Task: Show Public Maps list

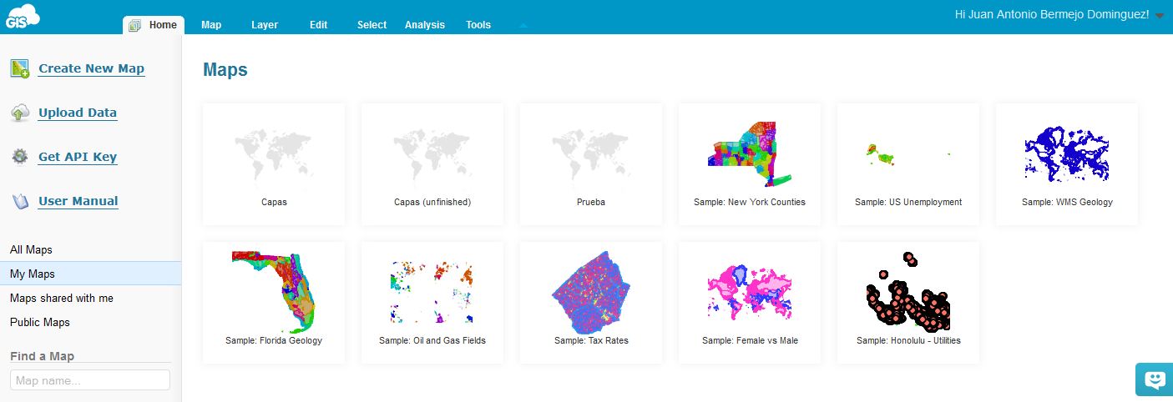Action: click(x=40, y=322)
